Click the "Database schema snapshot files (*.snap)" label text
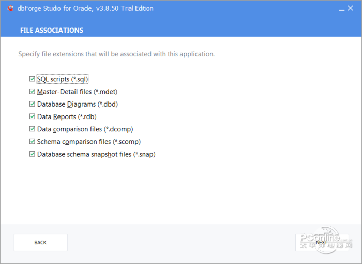This screenshot has height=264, width=362. click(96, 154)
